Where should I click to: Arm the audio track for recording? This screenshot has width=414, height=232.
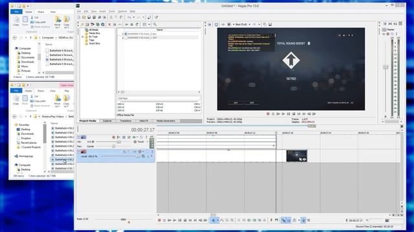click(114, 137)
